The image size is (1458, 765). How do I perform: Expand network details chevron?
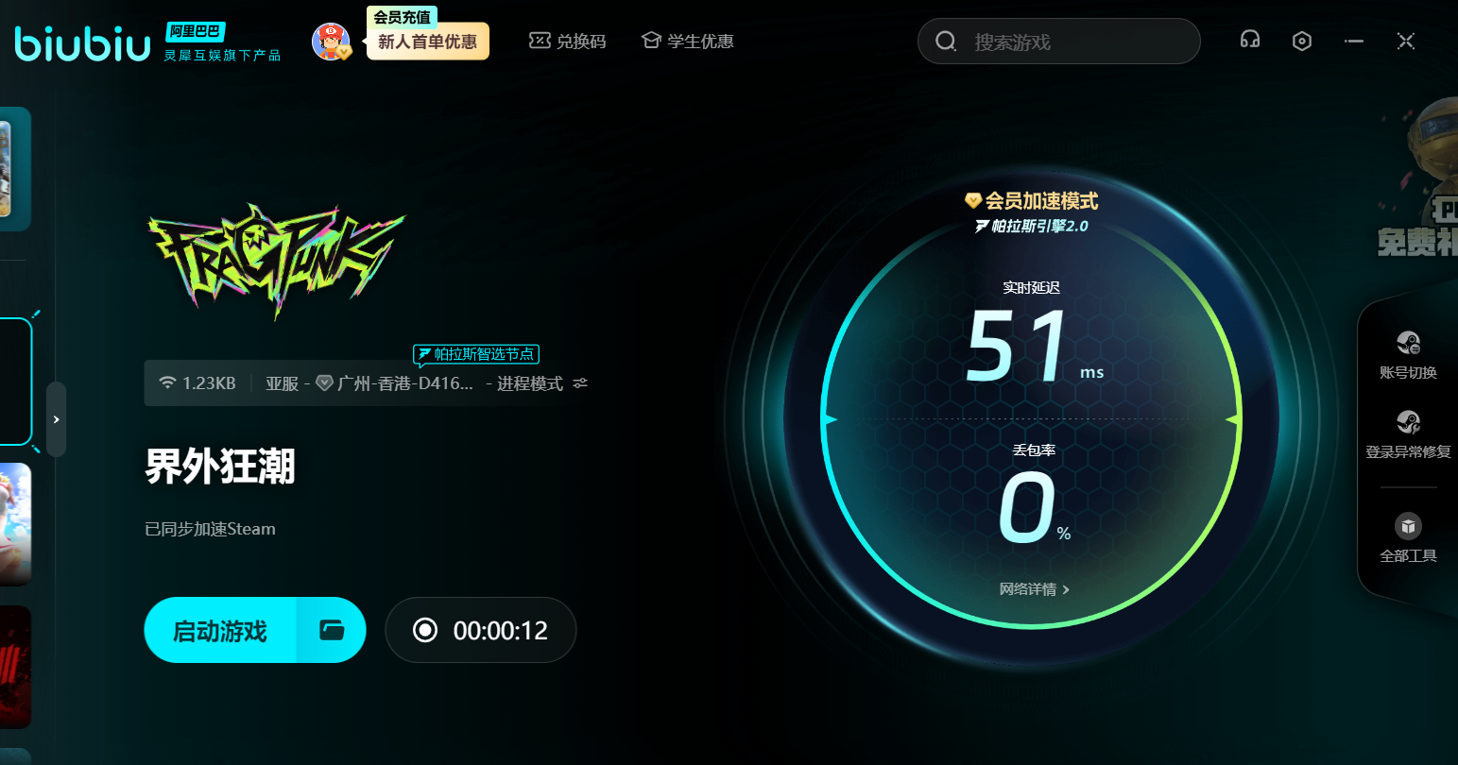coord(1066,589)
